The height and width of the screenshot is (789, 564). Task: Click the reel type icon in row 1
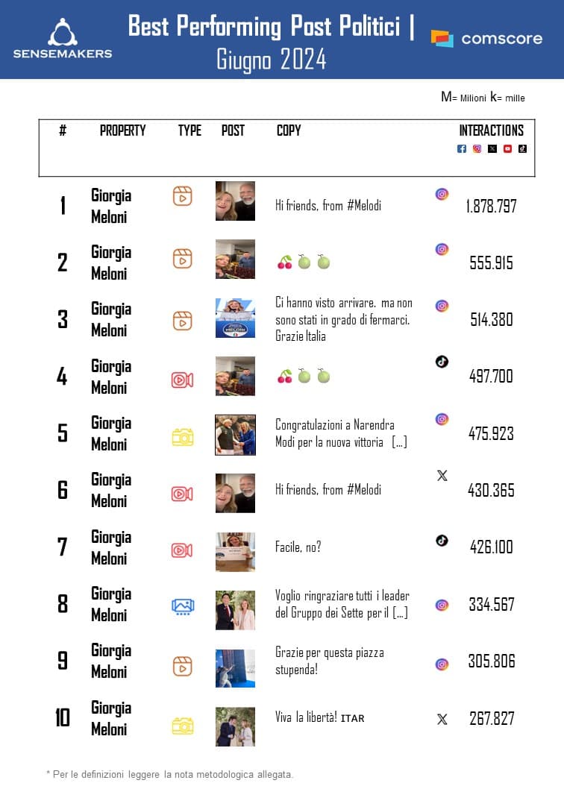click(x=182, y=196)
